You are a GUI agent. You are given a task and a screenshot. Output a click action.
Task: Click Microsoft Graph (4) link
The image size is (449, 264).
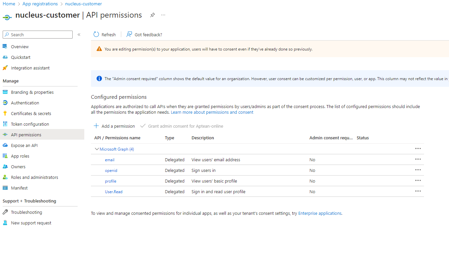117,149
